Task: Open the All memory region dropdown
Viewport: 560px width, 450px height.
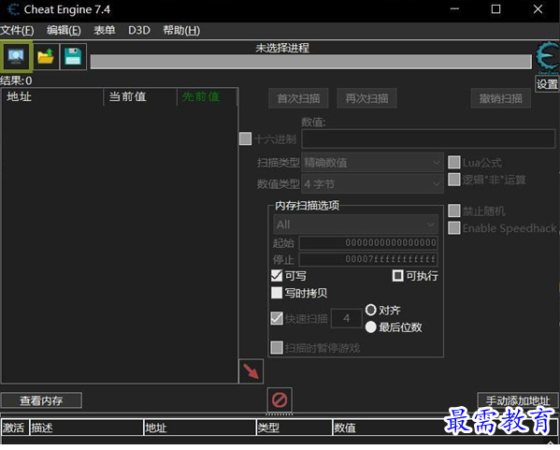Action: click(355, 225)
